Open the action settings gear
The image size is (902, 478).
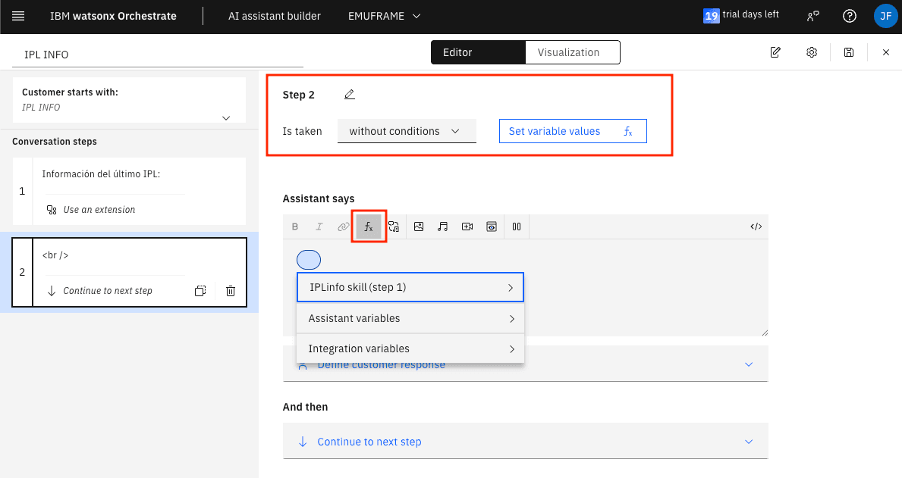click(812, 52)
